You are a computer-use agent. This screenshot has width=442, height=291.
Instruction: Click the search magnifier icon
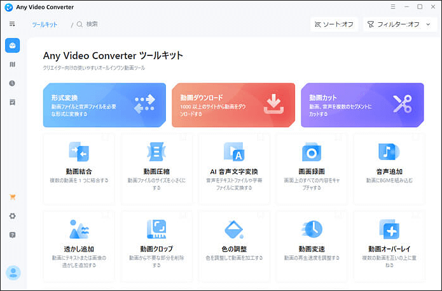(79, 25)
